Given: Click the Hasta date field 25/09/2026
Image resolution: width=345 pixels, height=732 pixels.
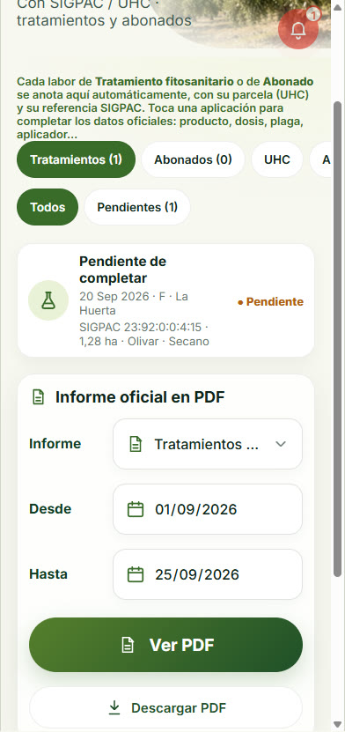Looking at the screenshot, I should point(208,574).
